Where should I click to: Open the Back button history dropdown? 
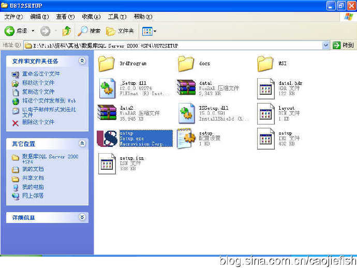click(33, 31)
